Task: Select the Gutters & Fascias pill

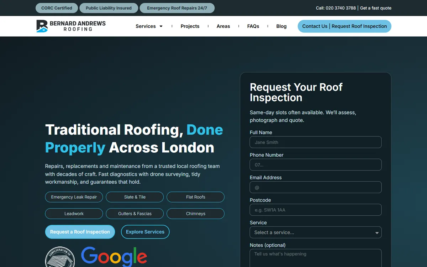Action: tap(135, 214)
